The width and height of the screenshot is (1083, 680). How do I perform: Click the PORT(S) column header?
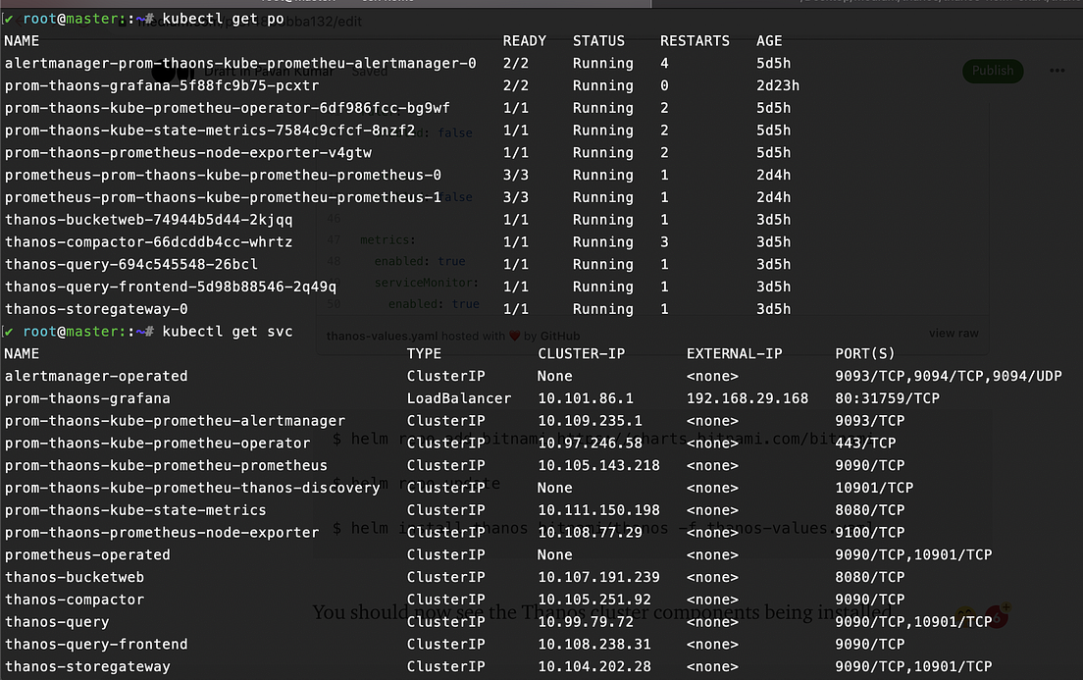865,354
